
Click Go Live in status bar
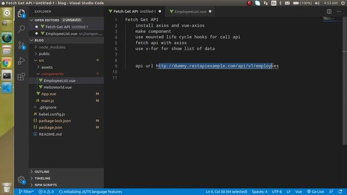click(316, 192)
